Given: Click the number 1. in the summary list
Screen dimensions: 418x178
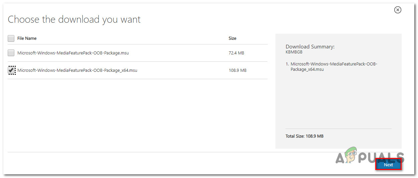Looking at the screenshot, I should [x=287, y=64].
